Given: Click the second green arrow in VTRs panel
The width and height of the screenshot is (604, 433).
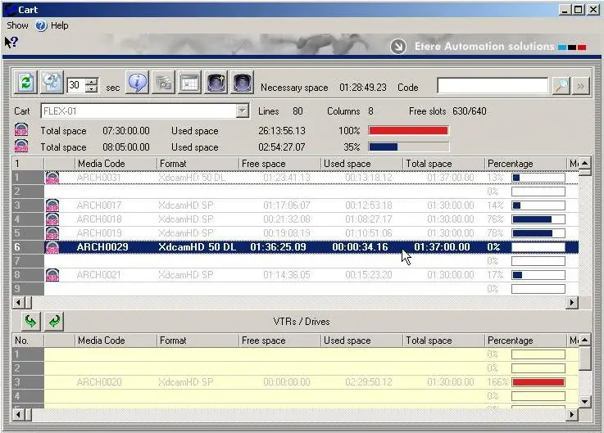Looking at the screenshot, I should click(54, 322).
